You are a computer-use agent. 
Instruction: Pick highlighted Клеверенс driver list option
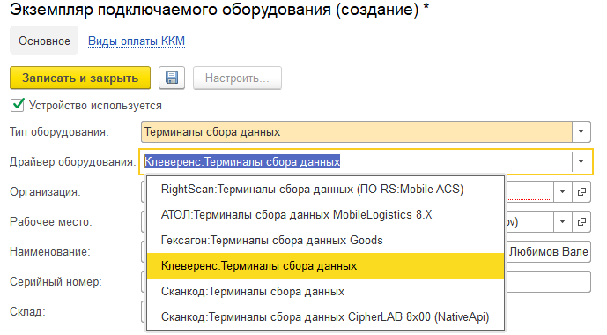pos(325,265)
